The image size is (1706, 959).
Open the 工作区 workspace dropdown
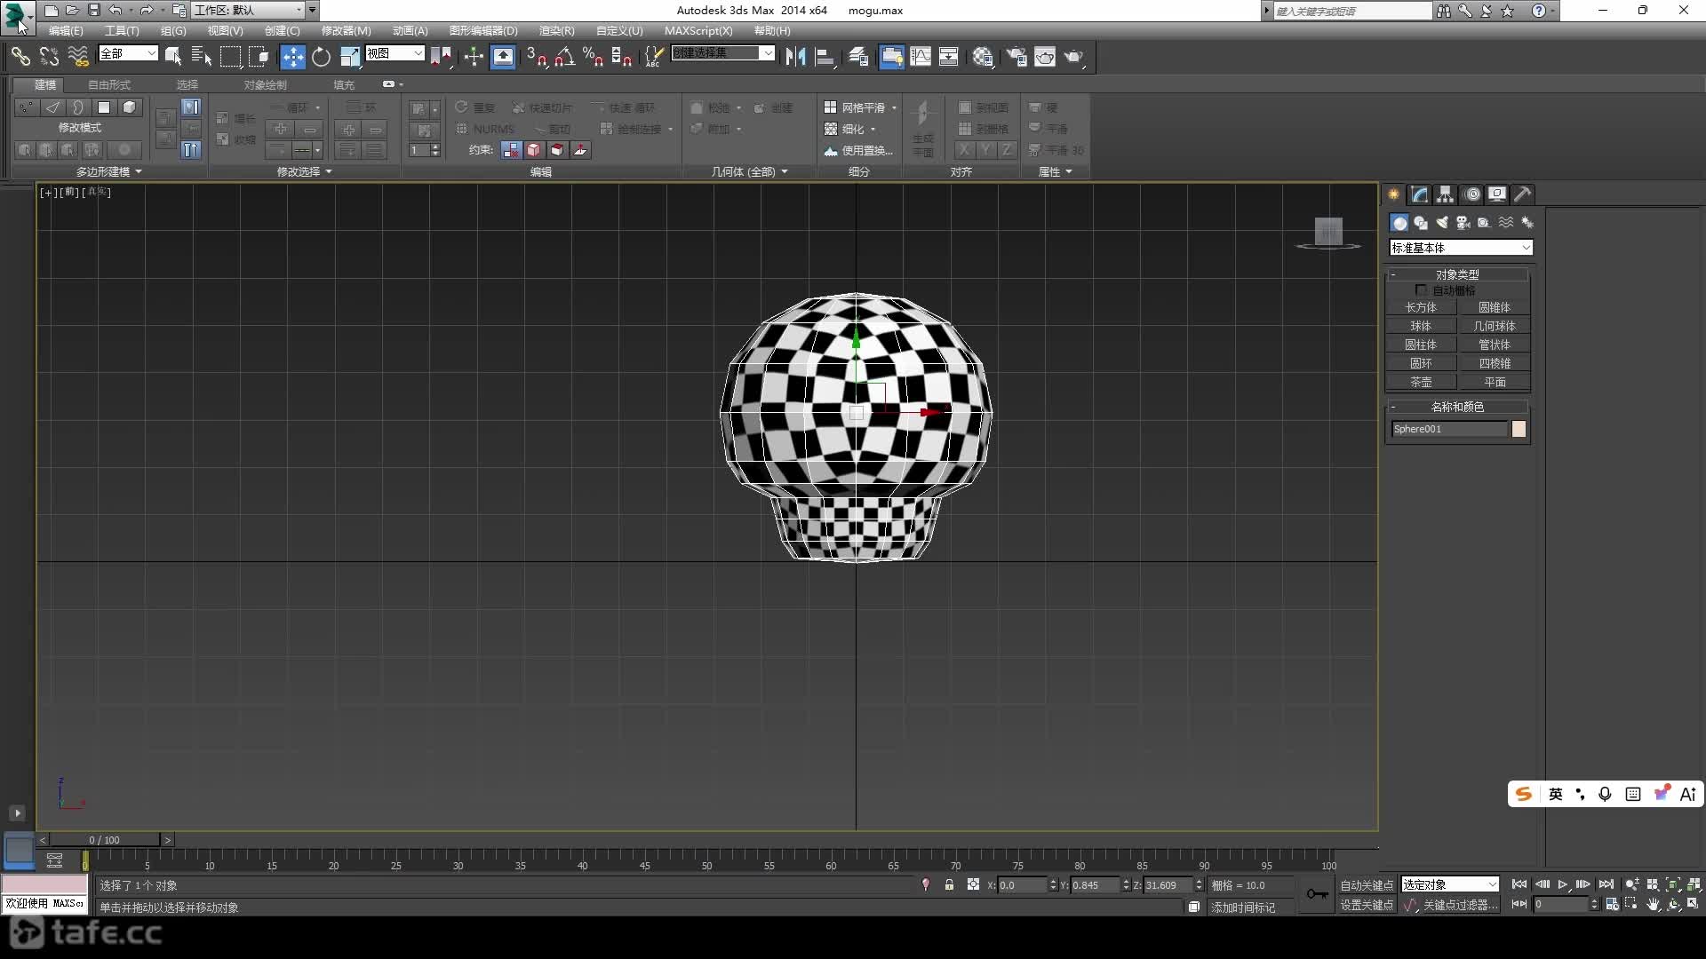click(x=249, y=10)
